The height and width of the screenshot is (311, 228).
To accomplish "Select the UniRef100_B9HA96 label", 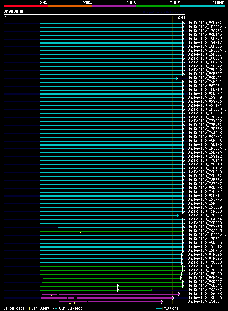I will coord(204,141).
